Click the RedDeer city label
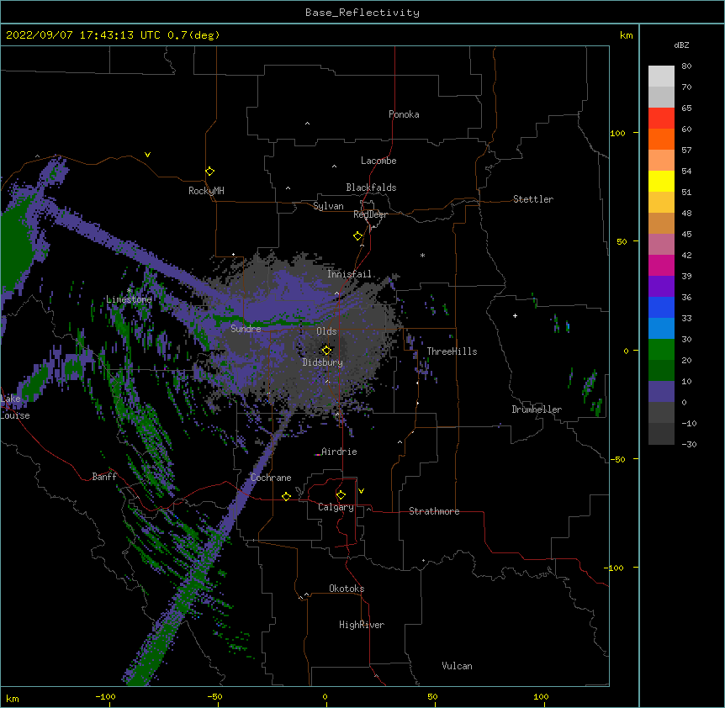725x708 pixels. pos(370,214)
